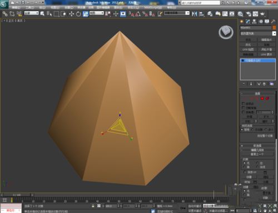Open the Reference Coordinate System dropdown
Image resolution: width=278 pixels, height=213 pixels.
coord(97,13)
